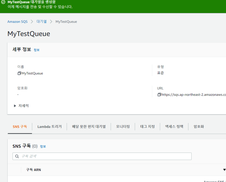The image size is (226, 182).
Task: Open 정보 link beside SNS 구독 heading
Action: coord(43,147)
